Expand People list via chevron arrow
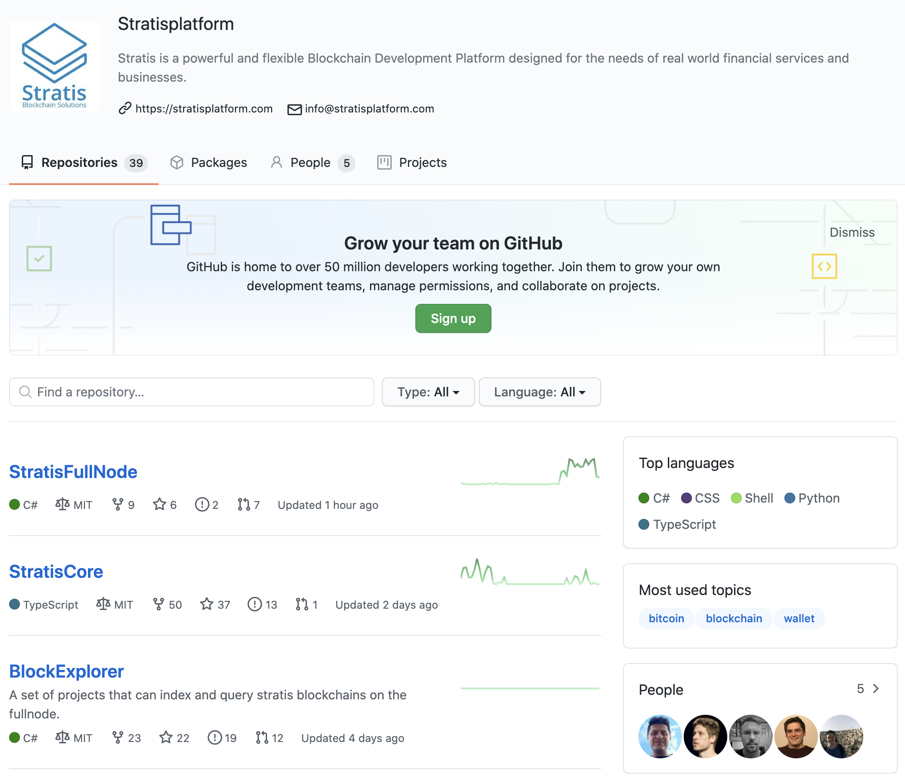The height and width of the screenshot is (781, 905). pyautogui.click(x=876, y=688)
